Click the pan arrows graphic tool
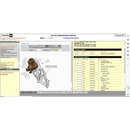 [47, 47]
